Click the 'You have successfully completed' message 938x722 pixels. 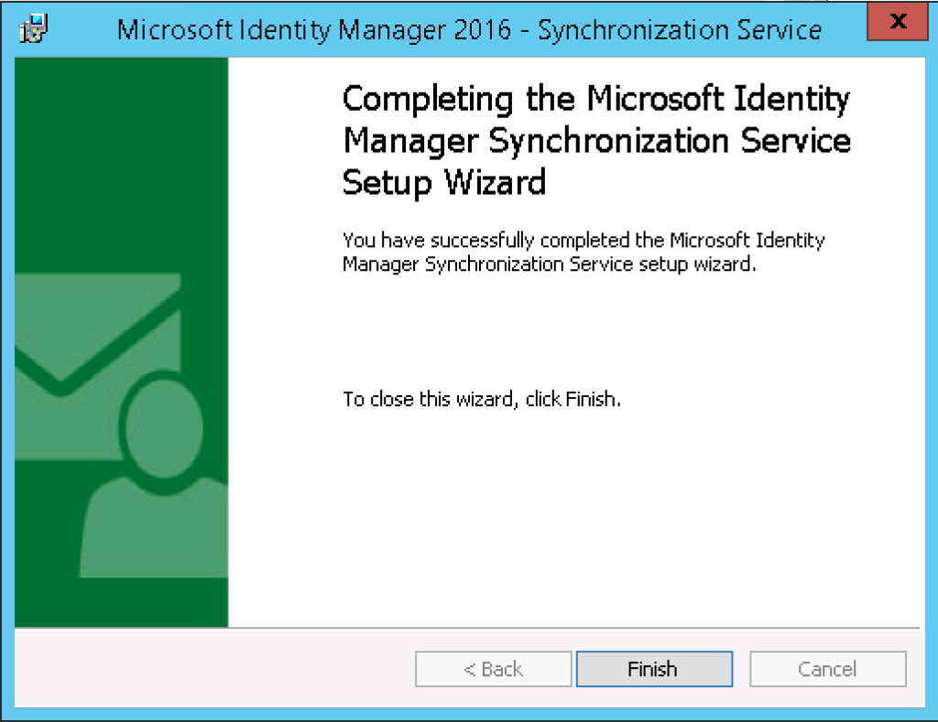coord(584,253)
